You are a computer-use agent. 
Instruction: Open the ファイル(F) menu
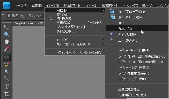21,6
